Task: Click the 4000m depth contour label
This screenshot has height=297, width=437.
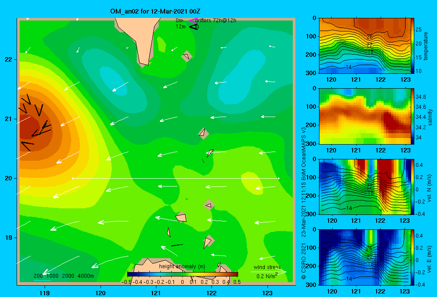Action: tap(86, 276)
